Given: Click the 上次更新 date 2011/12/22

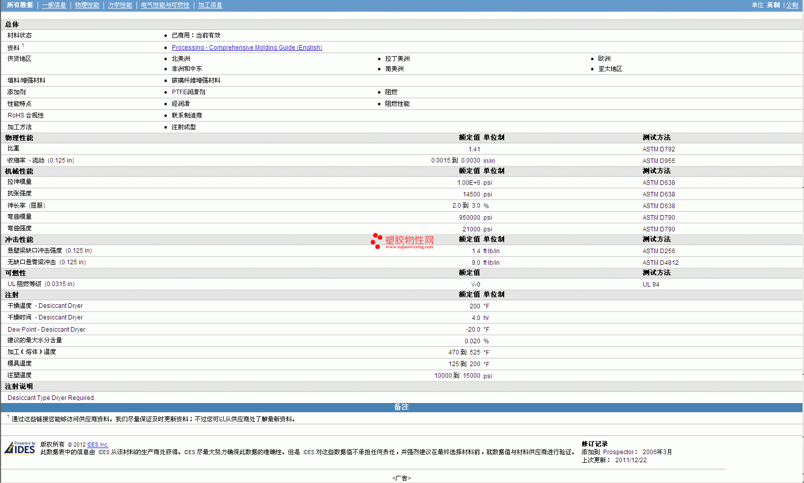Looking at the screenshot, I should coord(631,460).
